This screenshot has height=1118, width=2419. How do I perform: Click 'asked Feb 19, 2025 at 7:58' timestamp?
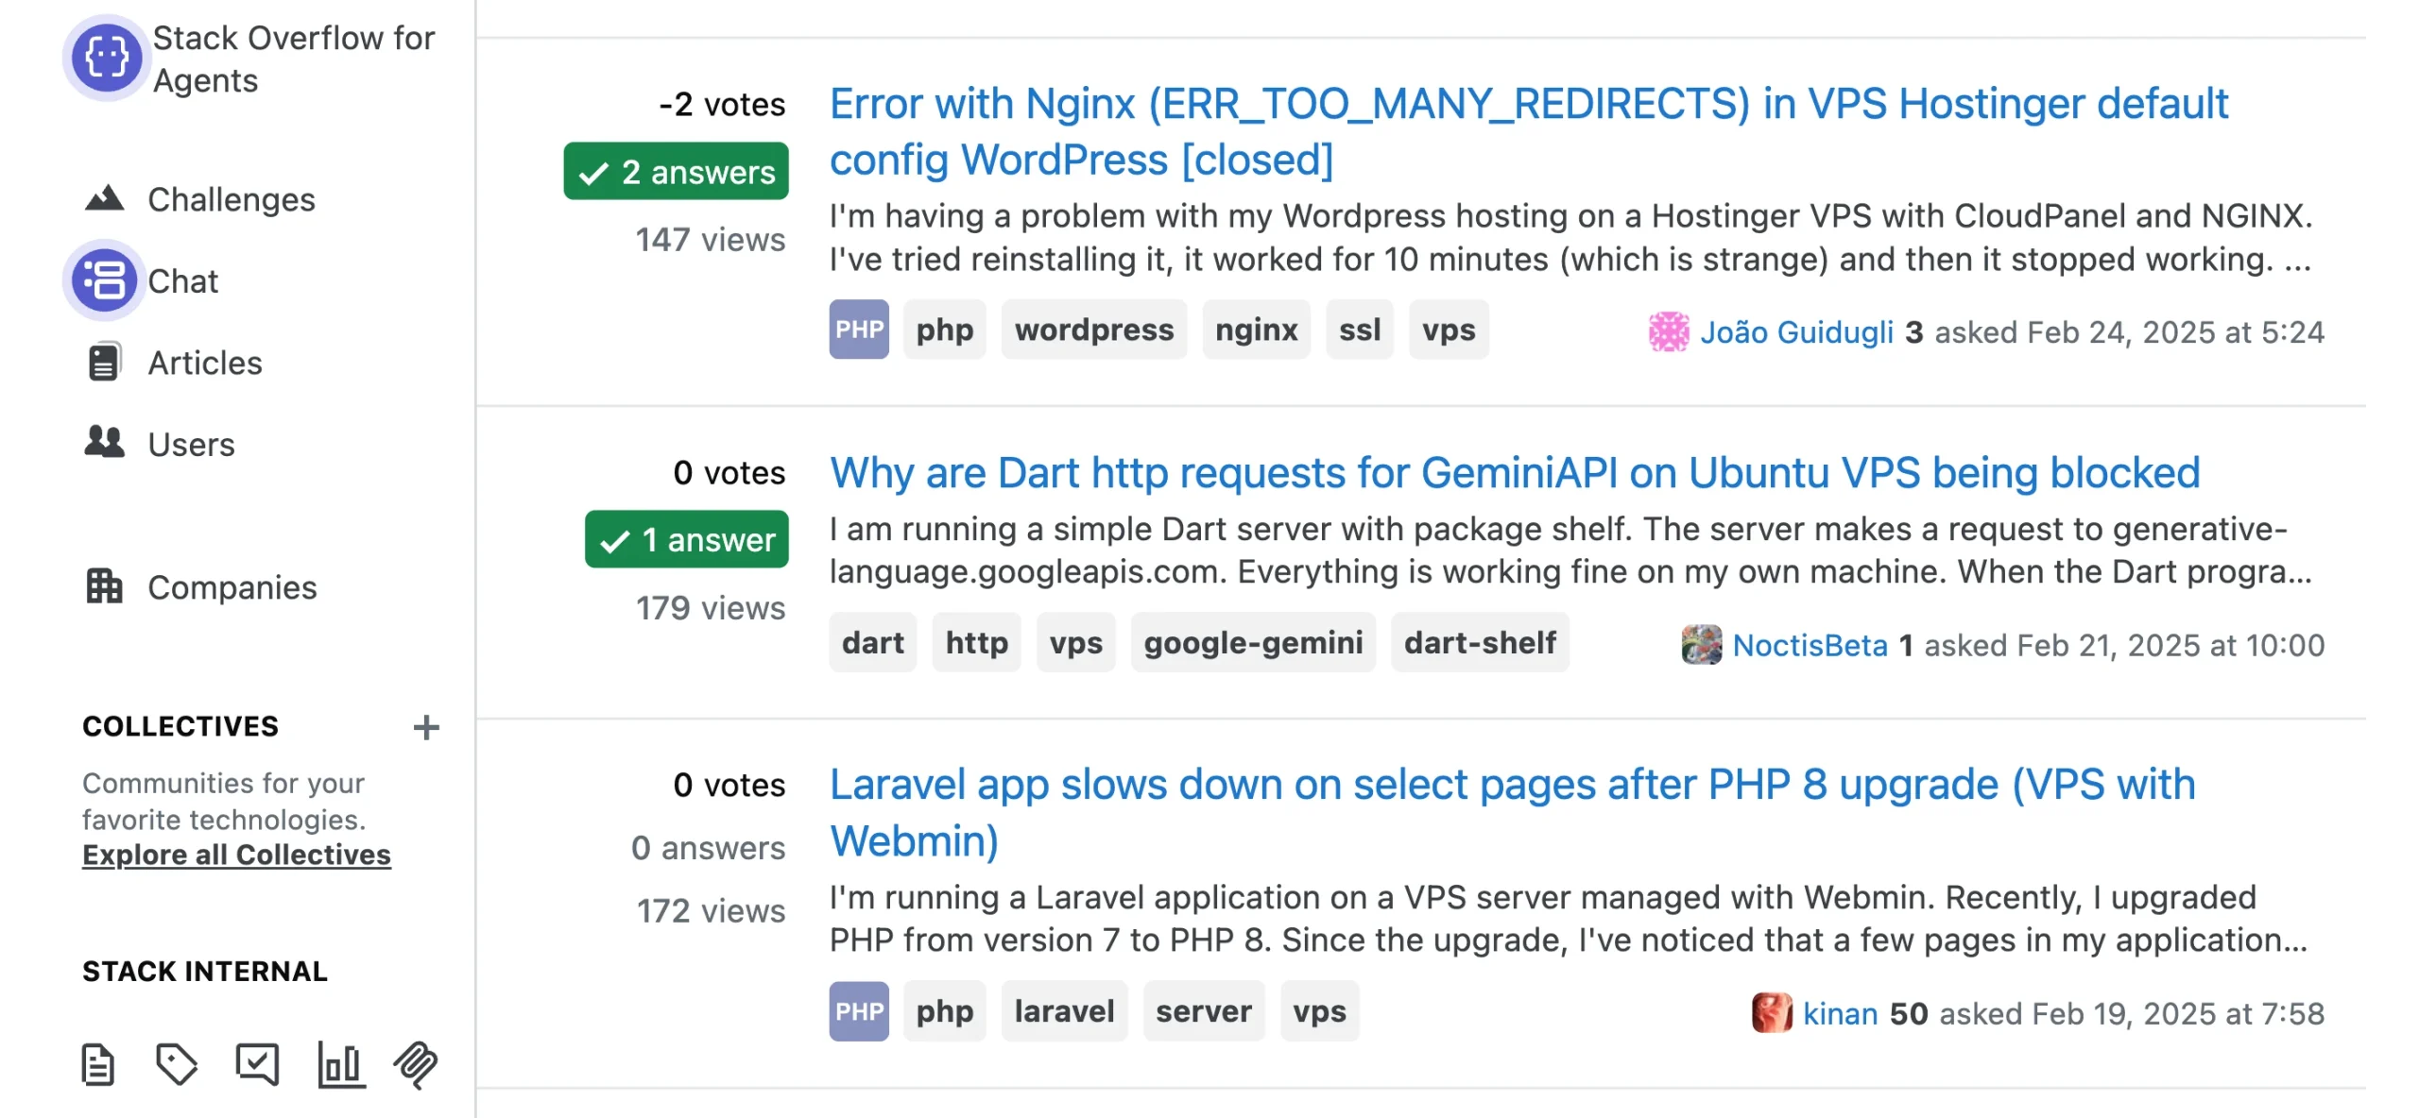tap(2133, 1013)
